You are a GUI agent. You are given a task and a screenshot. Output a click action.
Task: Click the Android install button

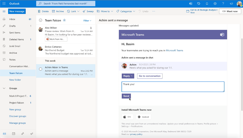tap(143, 117)
